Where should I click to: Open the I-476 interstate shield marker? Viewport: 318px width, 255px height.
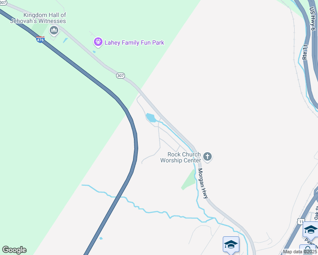point(40,40)
